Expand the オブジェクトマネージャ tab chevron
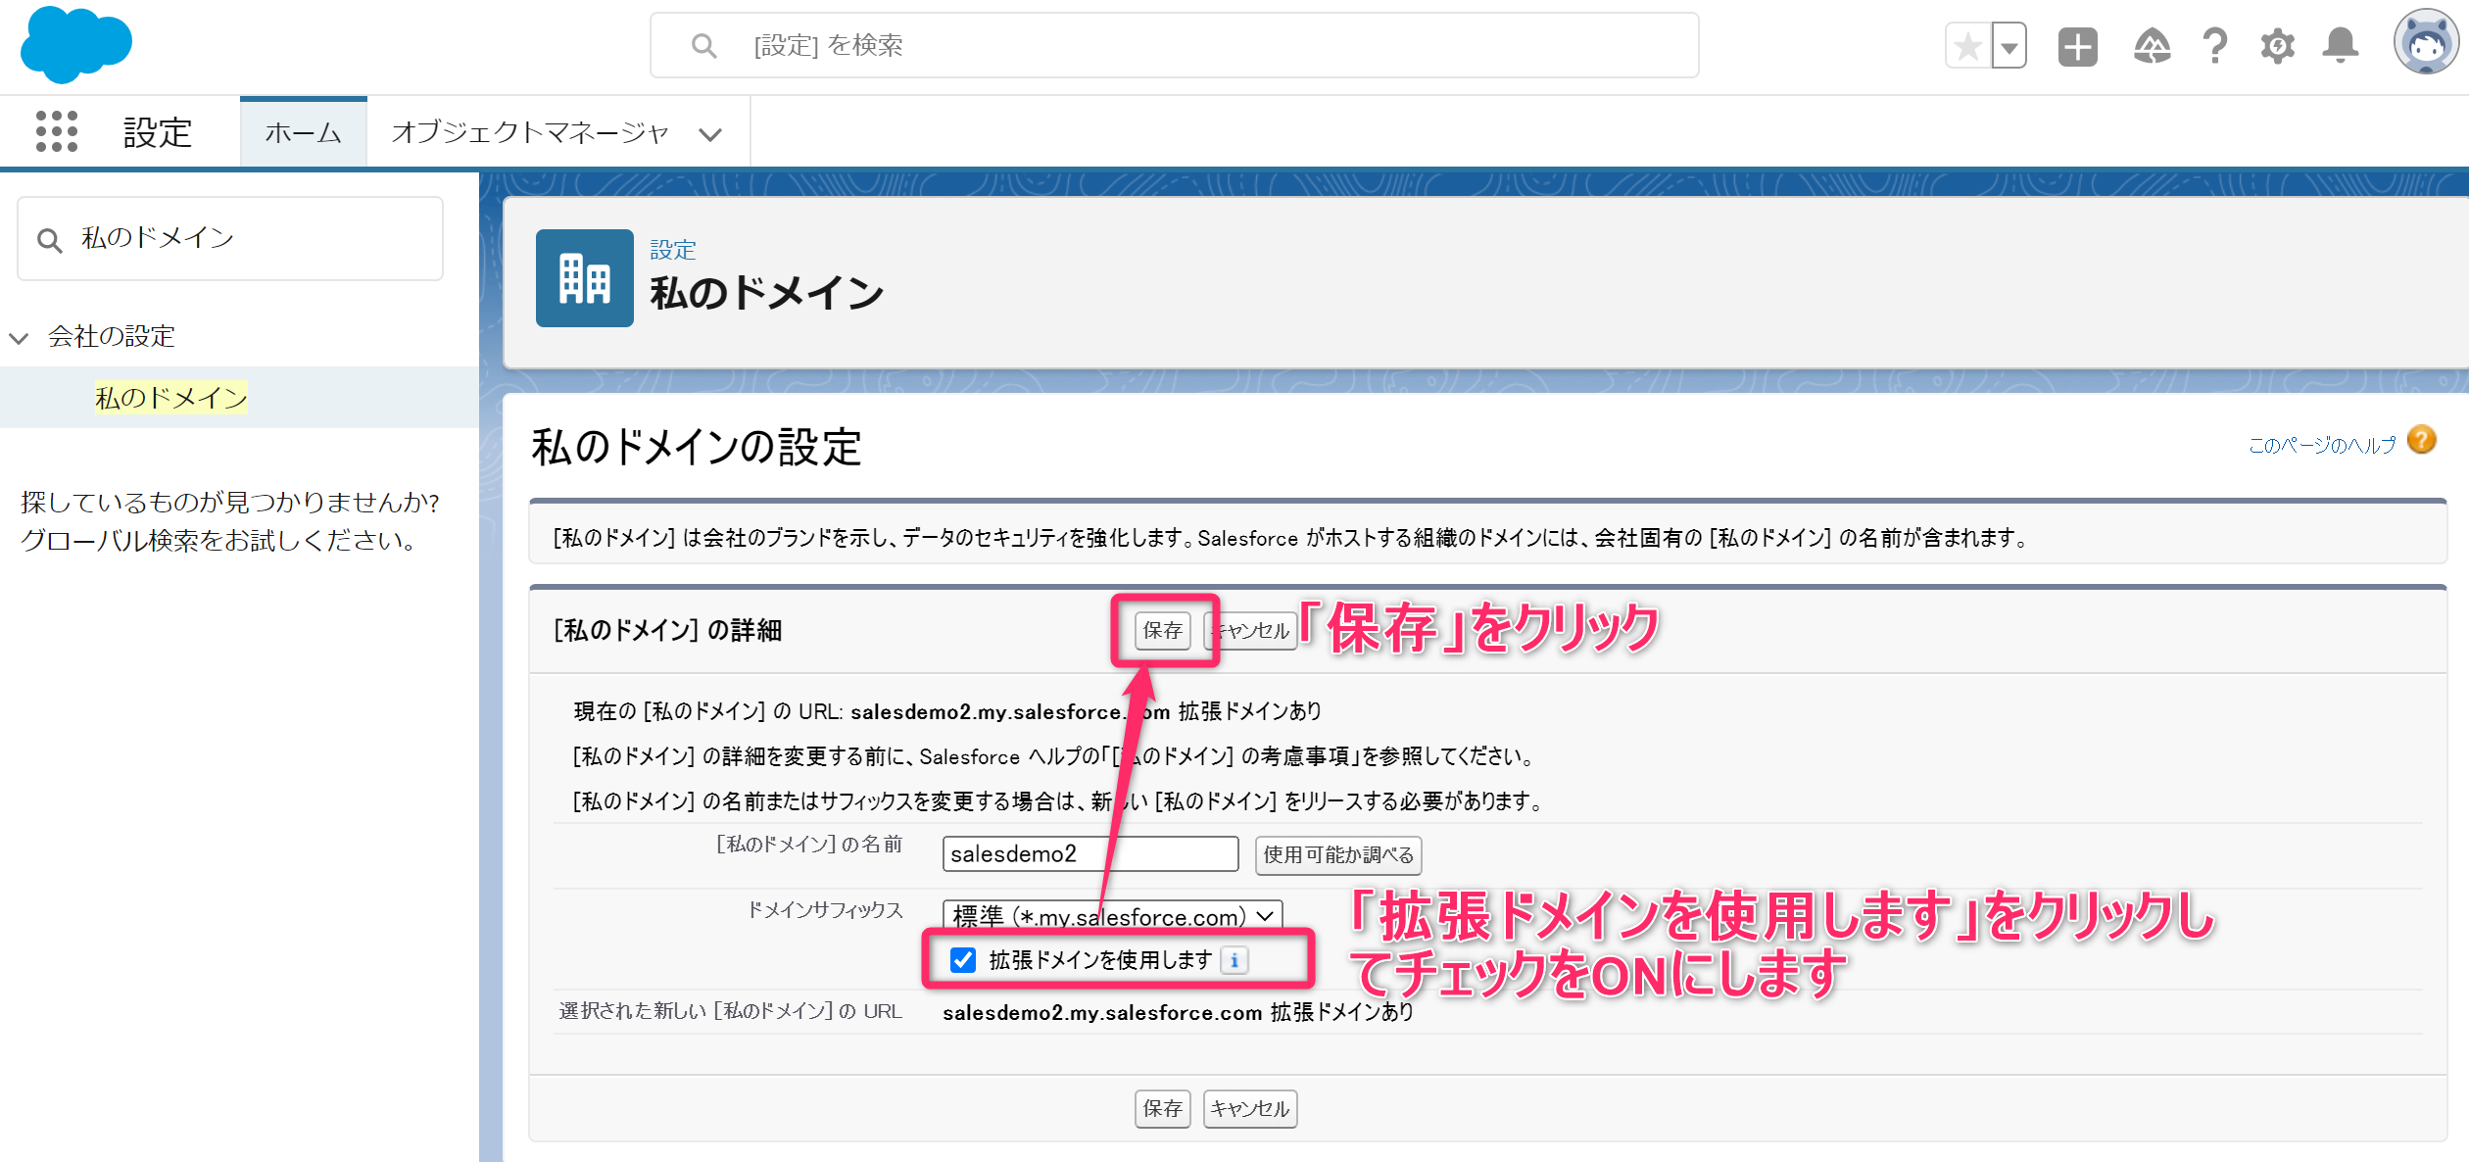 pos(710,134)
